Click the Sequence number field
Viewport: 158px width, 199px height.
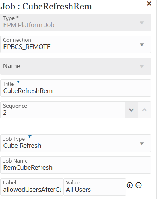63,110
